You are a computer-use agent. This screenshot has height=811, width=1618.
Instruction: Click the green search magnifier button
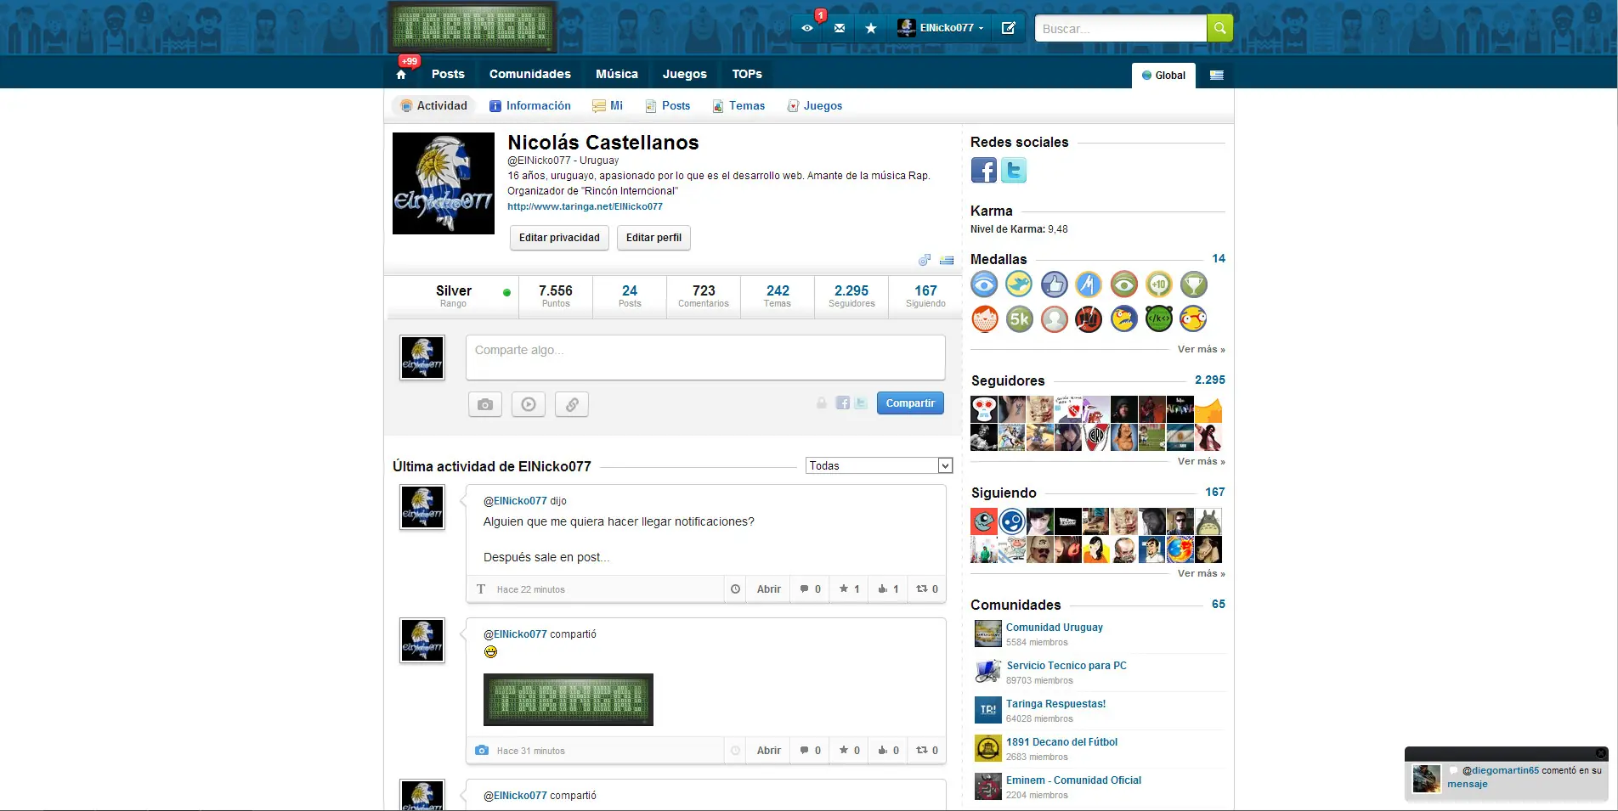click(x=1219, y=28)
